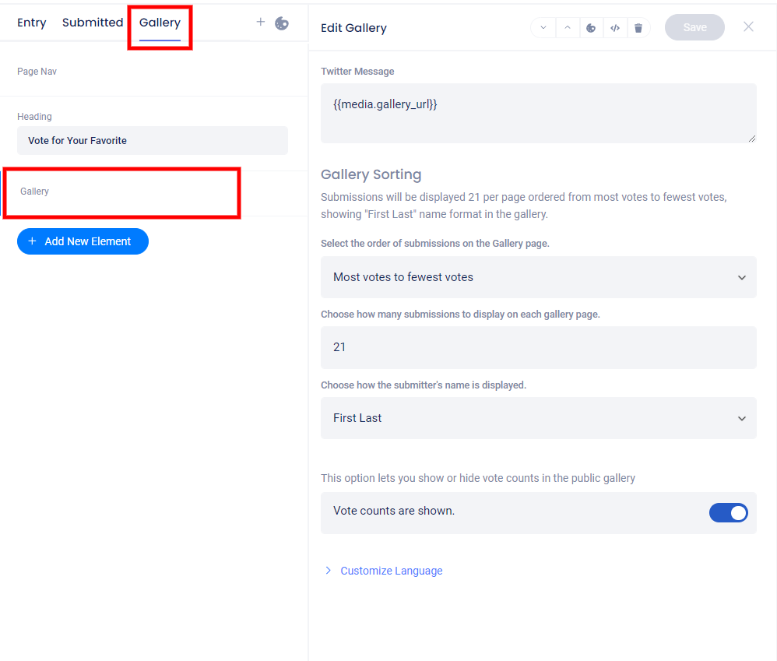Click the Twitter Message text area

[538, 113]
